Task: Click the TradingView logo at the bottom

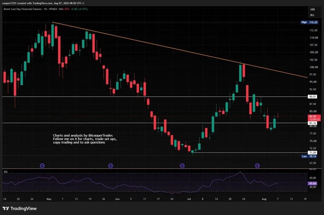Action: [x=20, y=208]
